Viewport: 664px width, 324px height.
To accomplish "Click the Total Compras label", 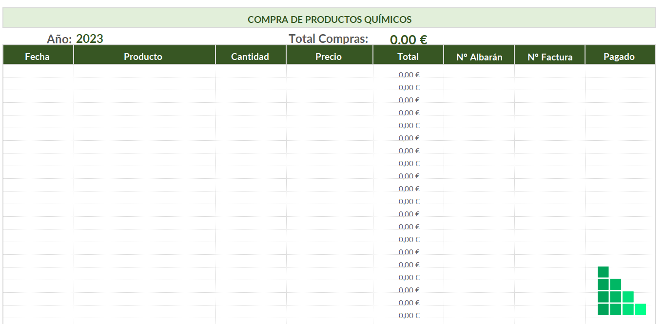I will point(329,38).
